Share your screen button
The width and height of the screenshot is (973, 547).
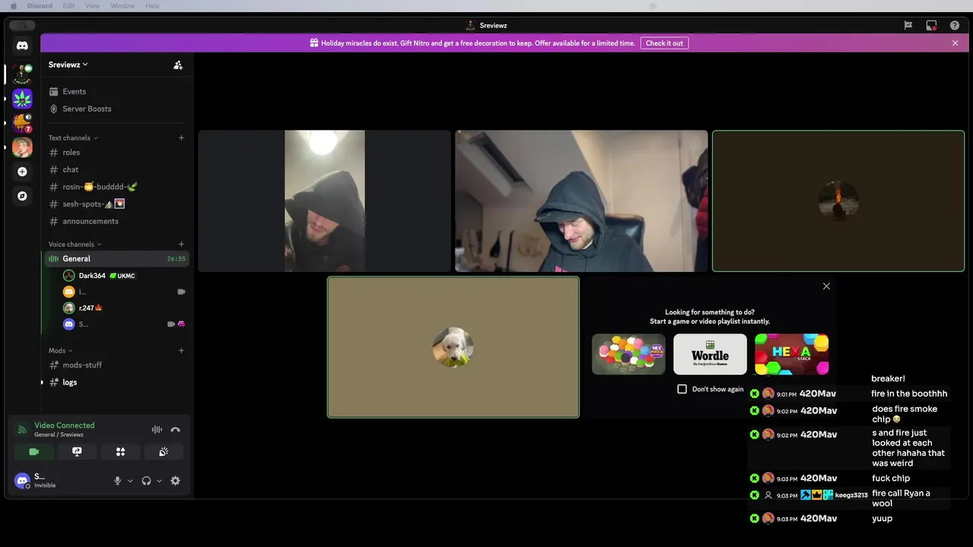pyautogui.click(x=77, y=451)
